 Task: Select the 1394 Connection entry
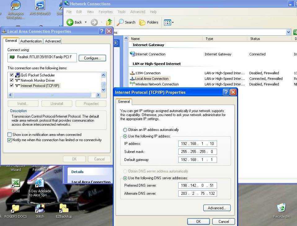[148, 73]
